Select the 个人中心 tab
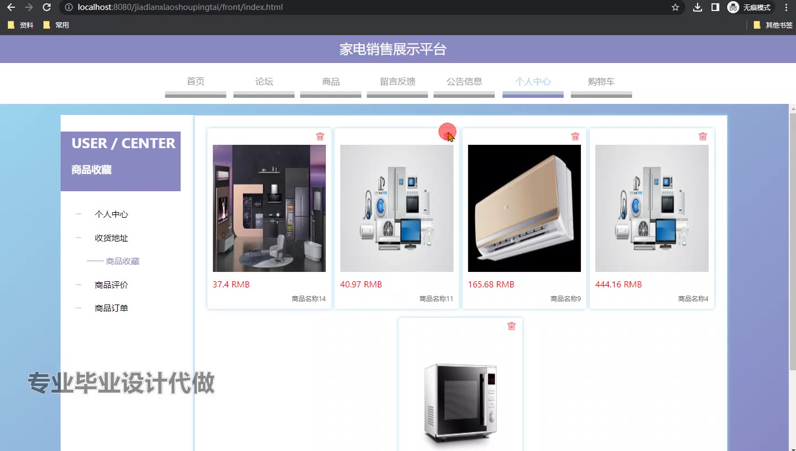This screenshot has height=451, width=796. click(533, 82)
